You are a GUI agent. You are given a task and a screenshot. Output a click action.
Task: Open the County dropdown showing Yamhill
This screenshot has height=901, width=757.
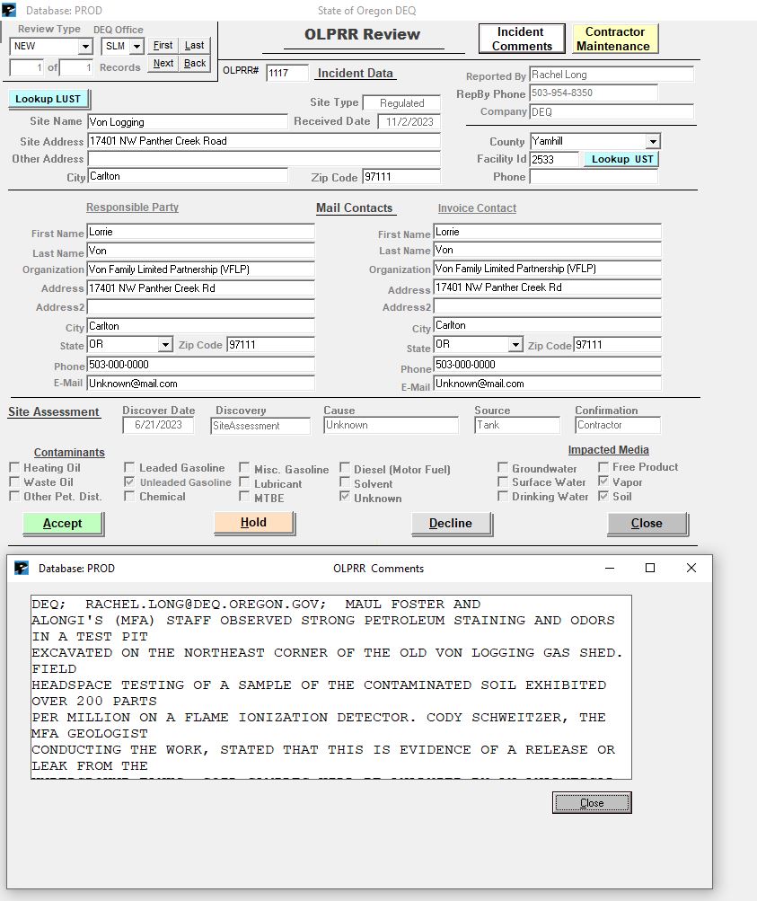point(653,142)
